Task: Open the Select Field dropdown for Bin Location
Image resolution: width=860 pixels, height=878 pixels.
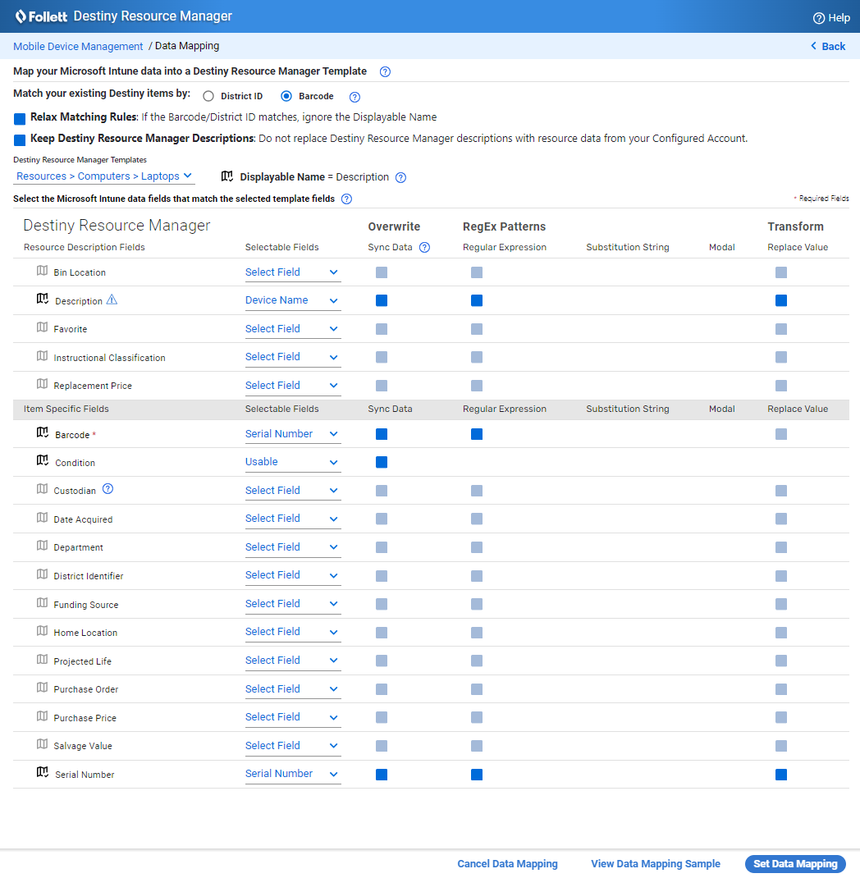Action: click(292, 272)
